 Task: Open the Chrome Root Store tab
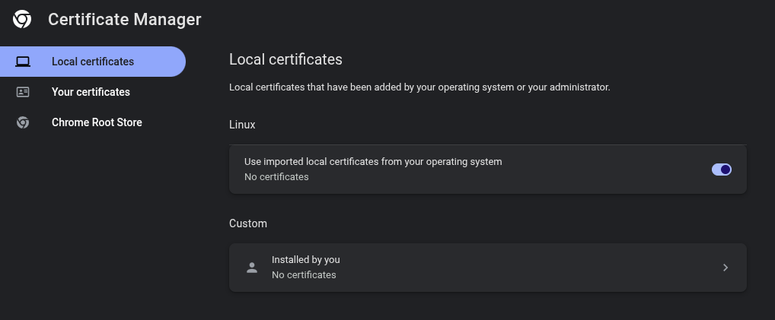click(x=97, y=122)
